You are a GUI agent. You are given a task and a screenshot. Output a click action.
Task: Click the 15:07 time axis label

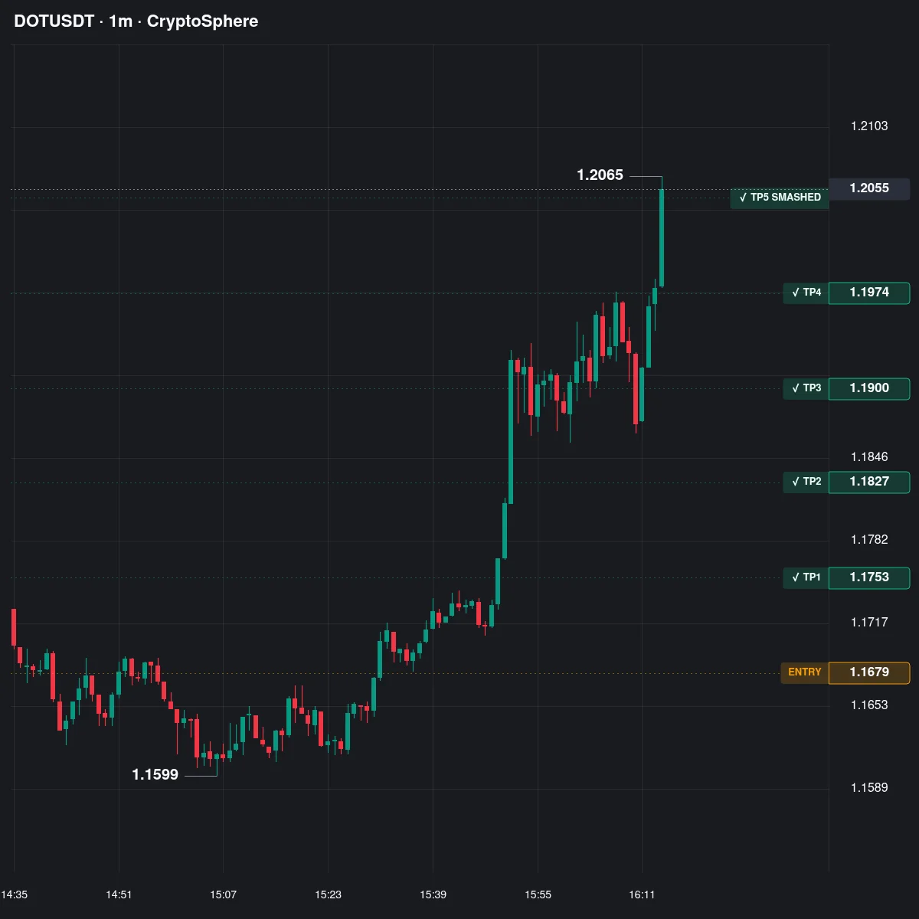[x=223, y=894]
